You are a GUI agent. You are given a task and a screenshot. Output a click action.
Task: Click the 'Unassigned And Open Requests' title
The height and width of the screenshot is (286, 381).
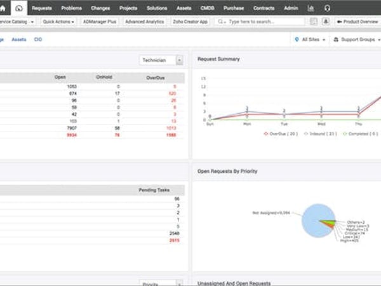(x=234, y=283)
